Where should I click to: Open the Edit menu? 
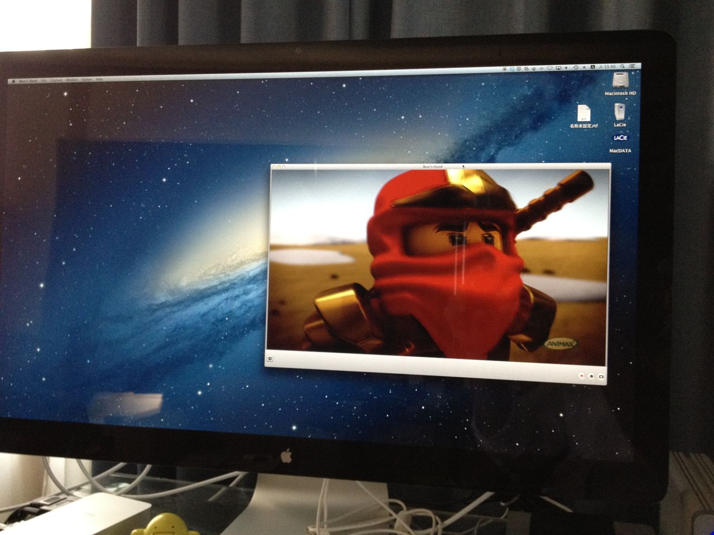pos(44,80)
